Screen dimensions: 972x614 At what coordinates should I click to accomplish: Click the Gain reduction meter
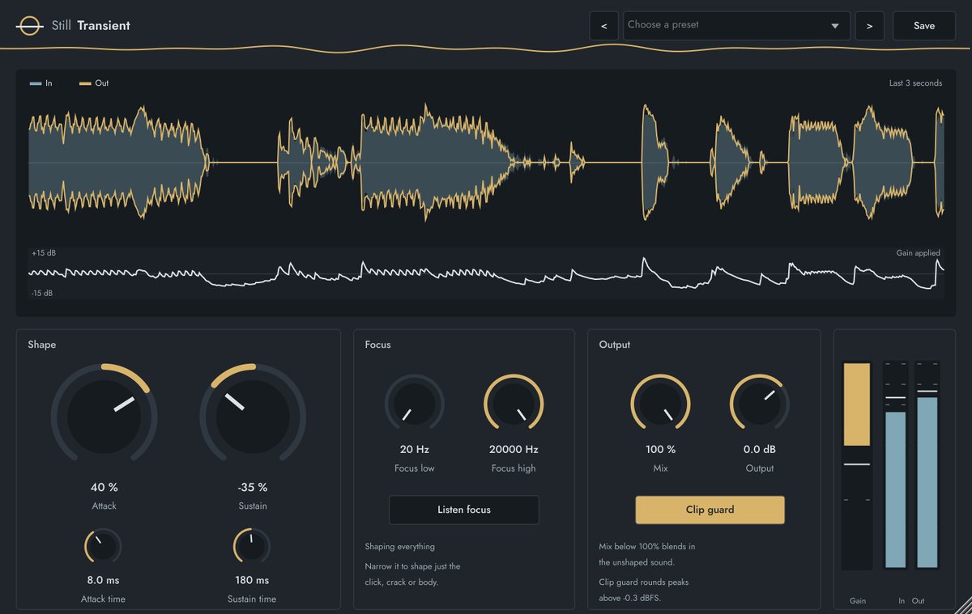coord(857,465)
